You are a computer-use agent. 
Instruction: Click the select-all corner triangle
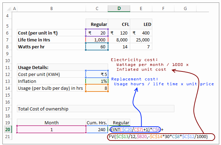click(x=9, y=9)
